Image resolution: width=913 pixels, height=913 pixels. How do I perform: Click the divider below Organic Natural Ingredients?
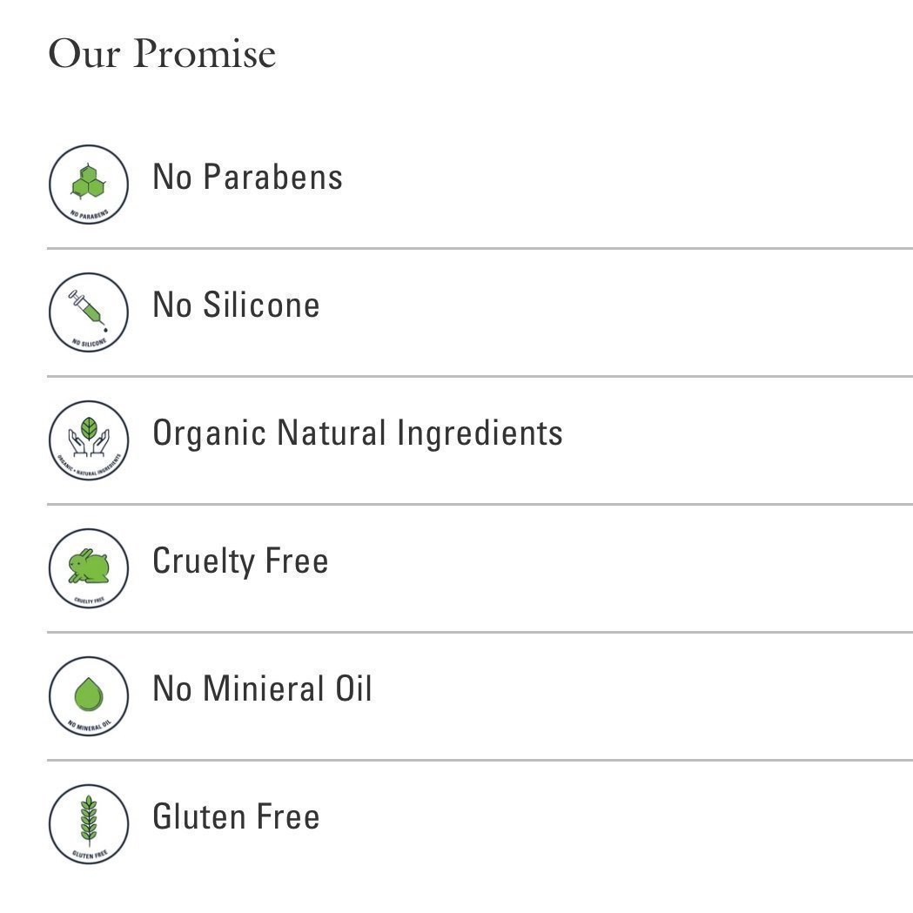(x=480, y=504)
